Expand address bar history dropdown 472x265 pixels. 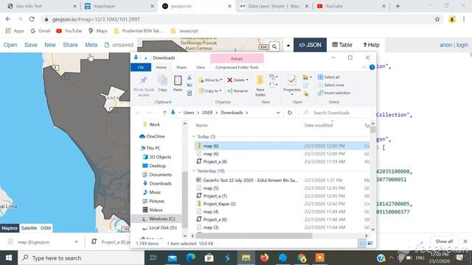(x=278, y=113)
